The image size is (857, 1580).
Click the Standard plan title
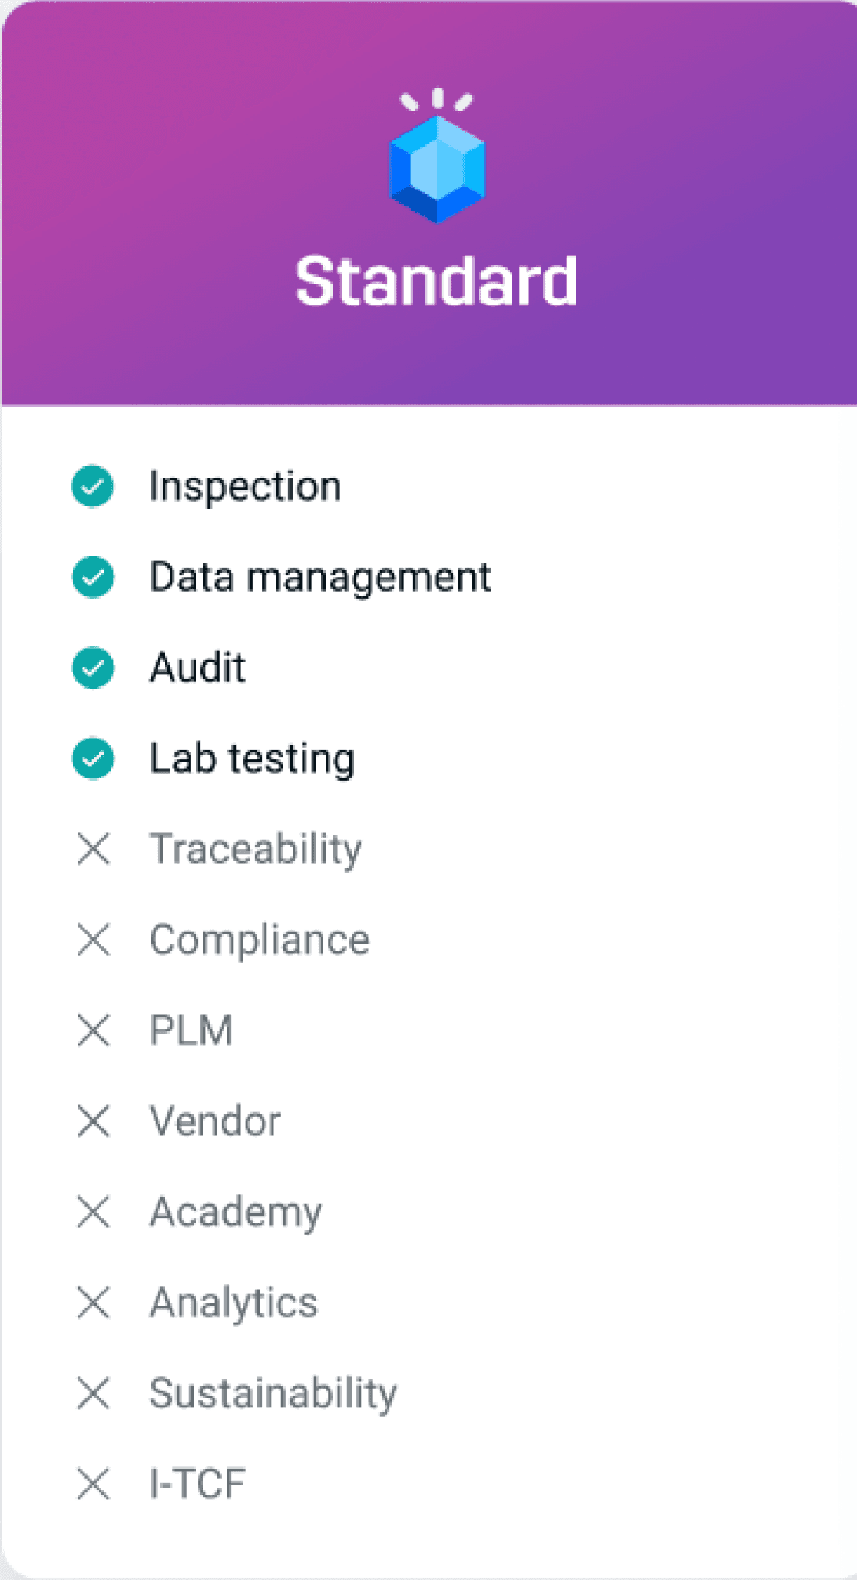point(436,282)
